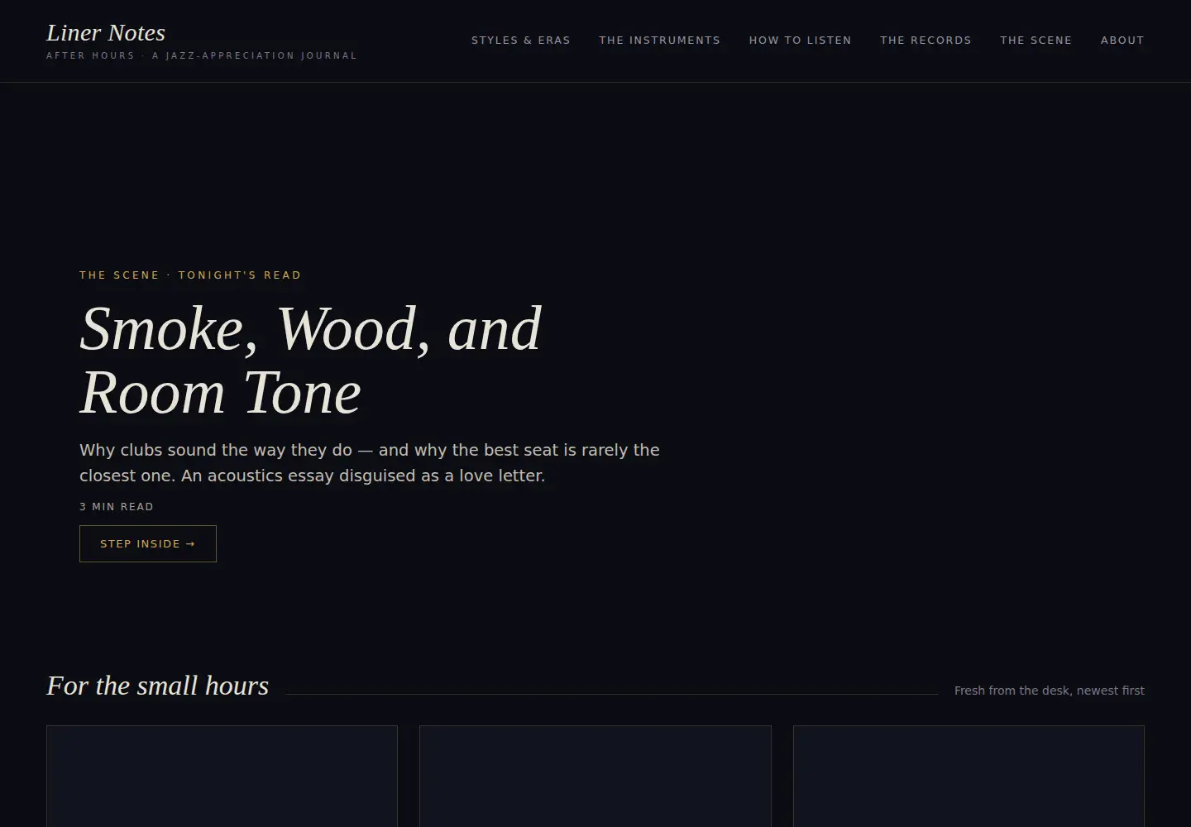
Task: Click the '3 min read' label
Action: [x=117, y=507]
